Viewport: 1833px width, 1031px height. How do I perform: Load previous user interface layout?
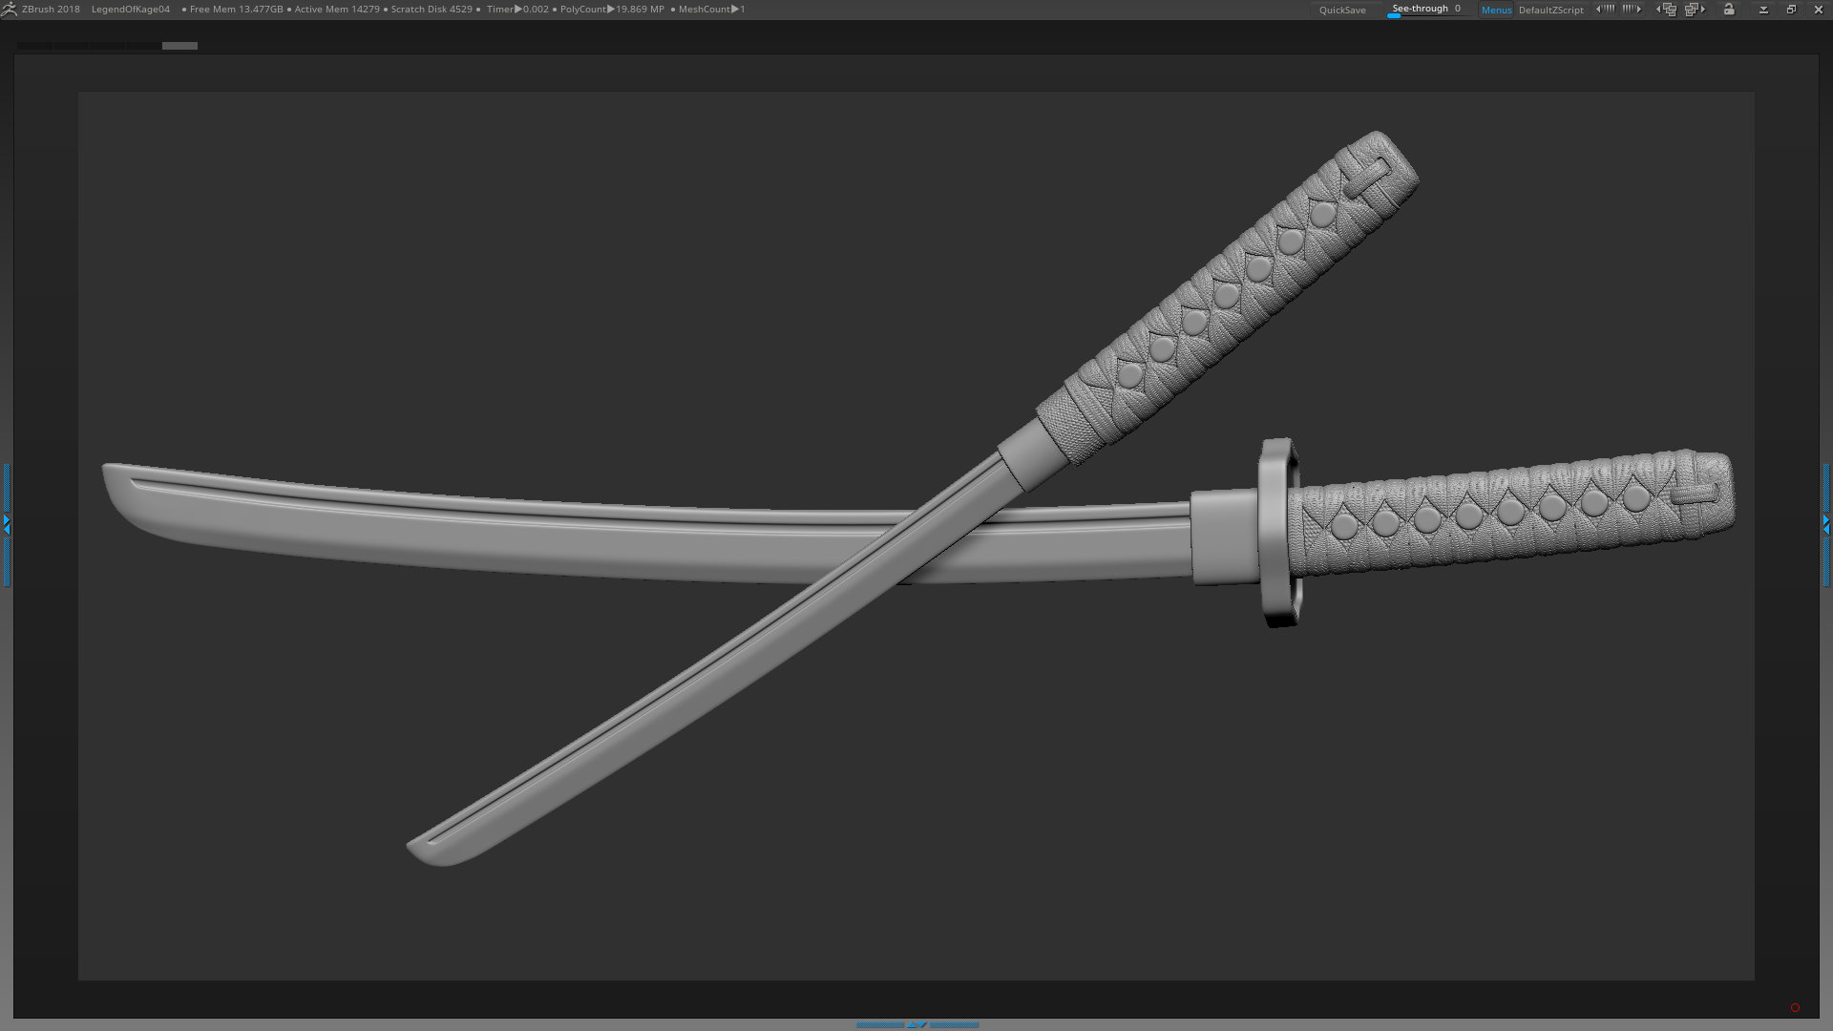click(x=1667, y=10)
